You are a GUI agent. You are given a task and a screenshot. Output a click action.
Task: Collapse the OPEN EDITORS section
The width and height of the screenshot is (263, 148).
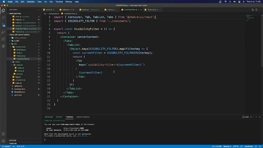15,14
